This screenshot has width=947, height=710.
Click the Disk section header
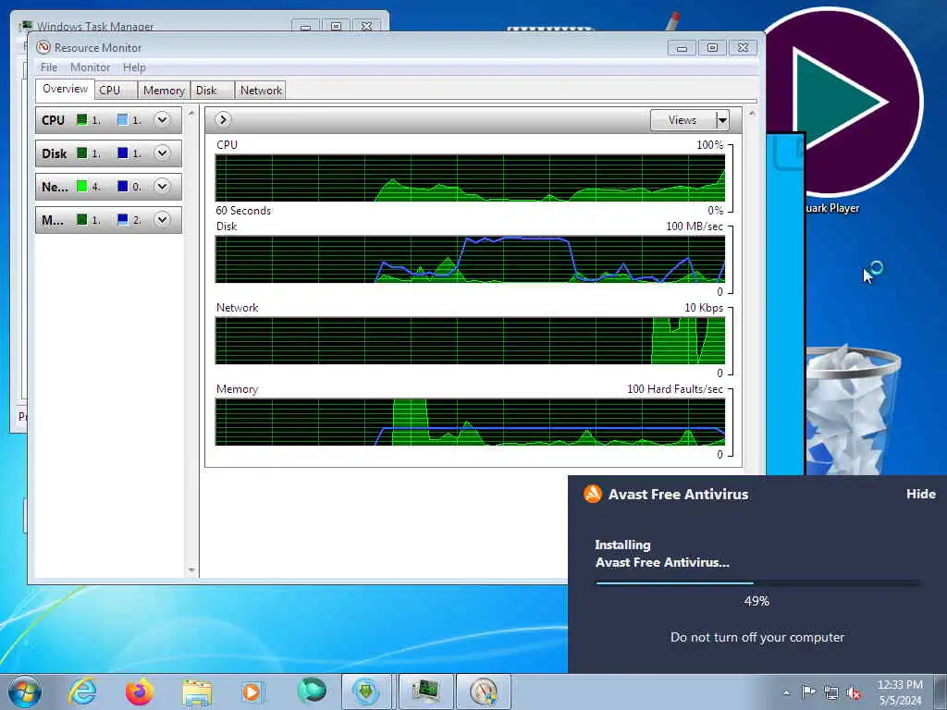(108, 153)
